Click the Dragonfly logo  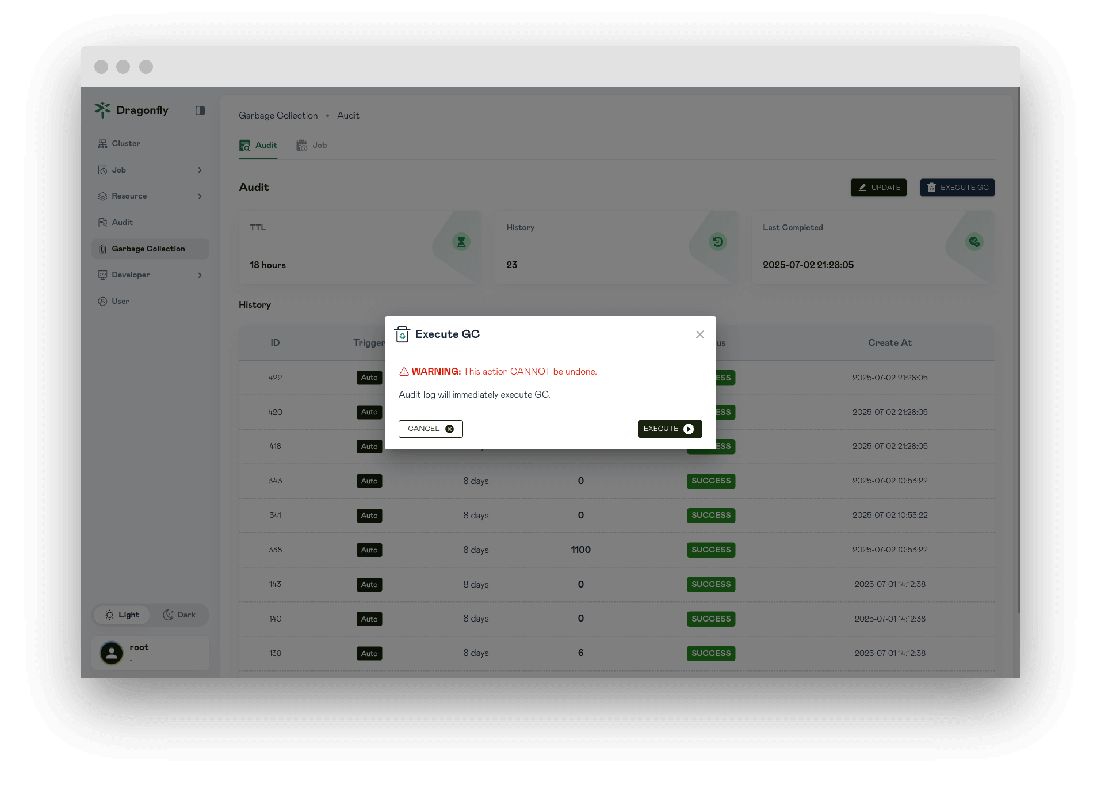131,110
